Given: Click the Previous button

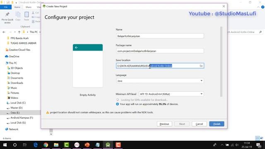Looking at the screenshot, I should click(x=164, y=124).
